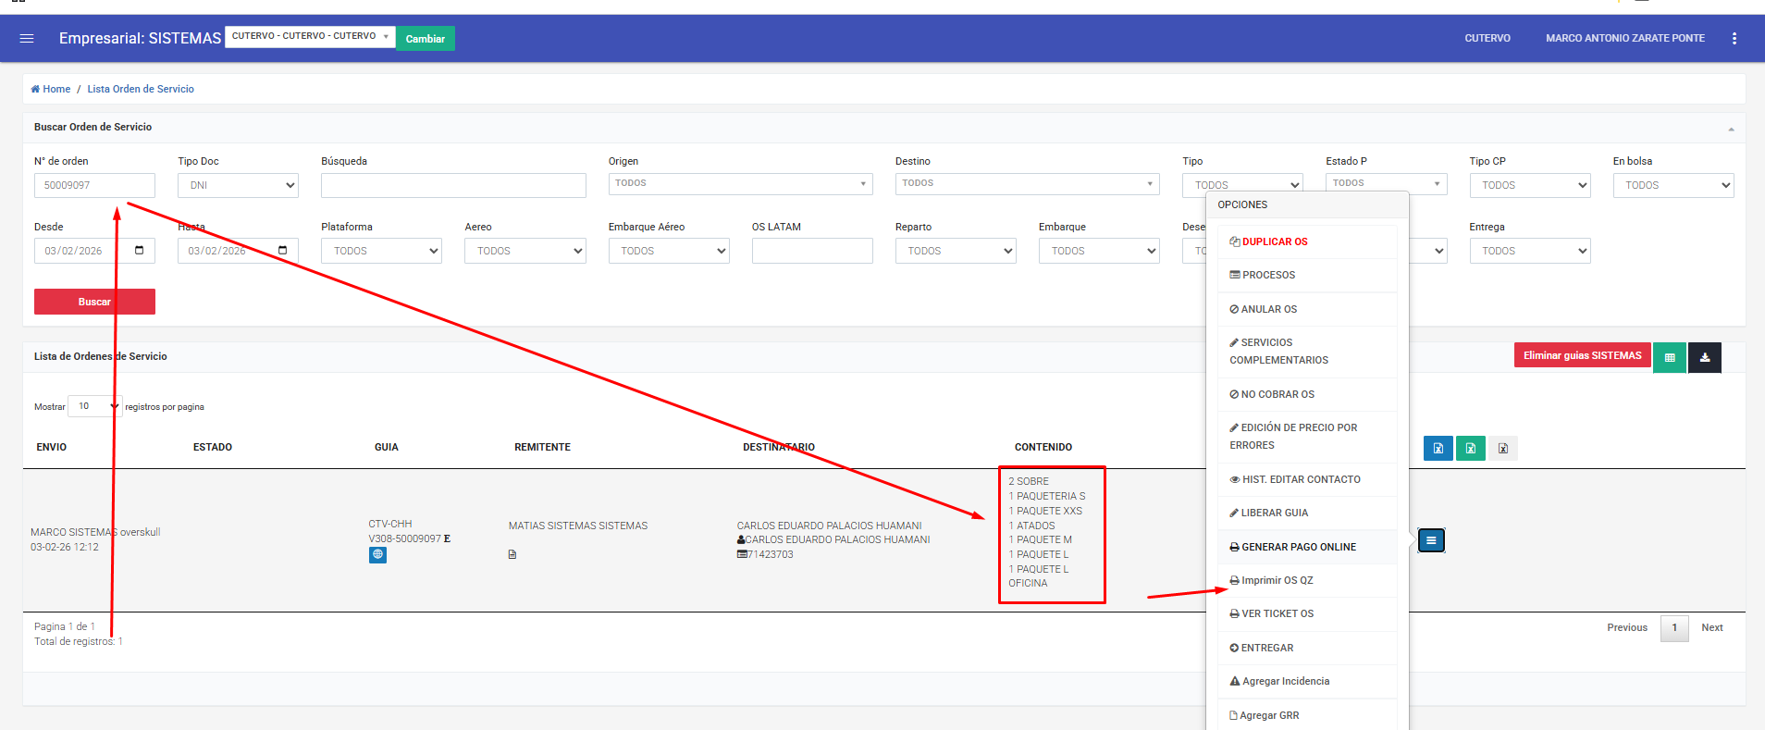Expand the Origen dropdown

pos(740,183)
